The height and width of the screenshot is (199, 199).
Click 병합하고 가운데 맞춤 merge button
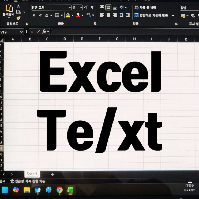click(x=151, y=15)
